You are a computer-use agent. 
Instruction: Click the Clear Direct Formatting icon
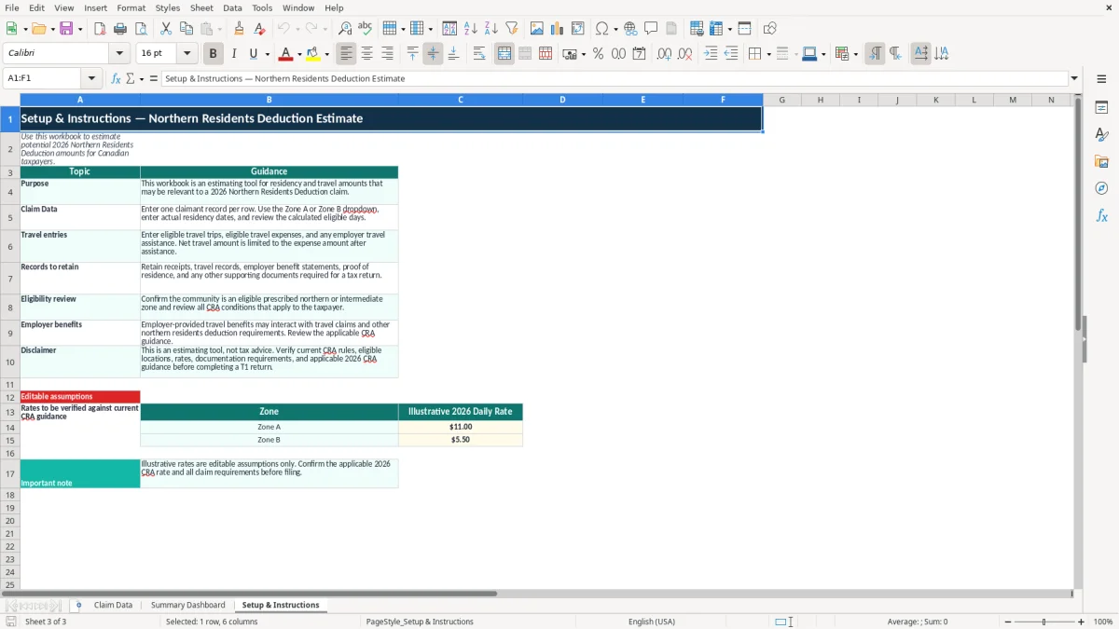(260, 29)
